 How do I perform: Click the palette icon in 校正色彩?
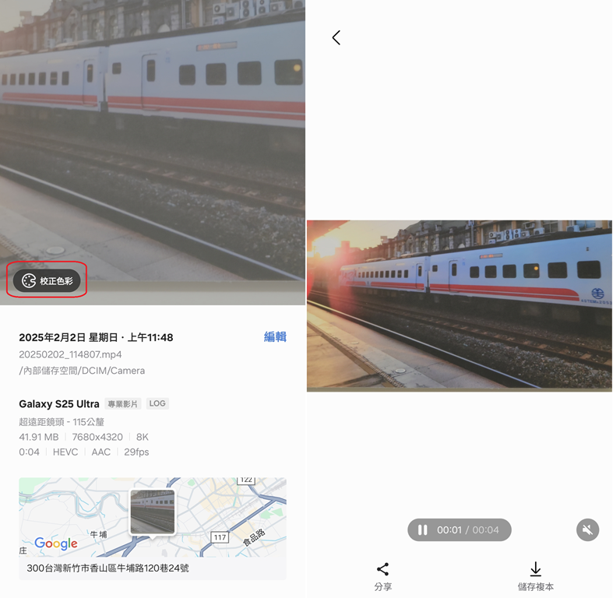click(x=29, y=280)
